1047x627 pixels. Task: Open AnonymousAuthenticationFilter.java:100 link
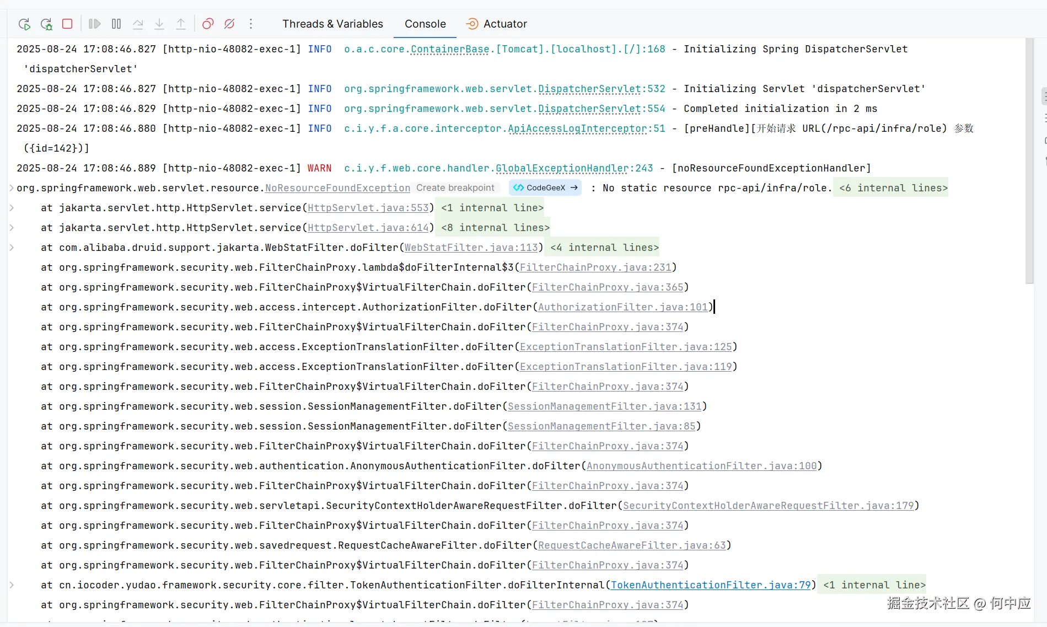(702, 466)
